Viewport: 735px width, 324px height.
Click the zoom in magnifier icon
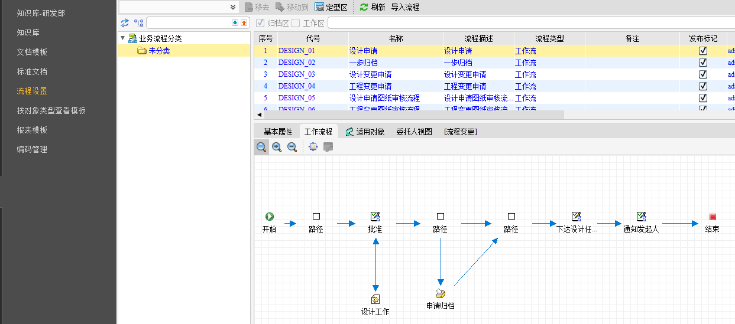pyautogui.click(x=276, y=147)
